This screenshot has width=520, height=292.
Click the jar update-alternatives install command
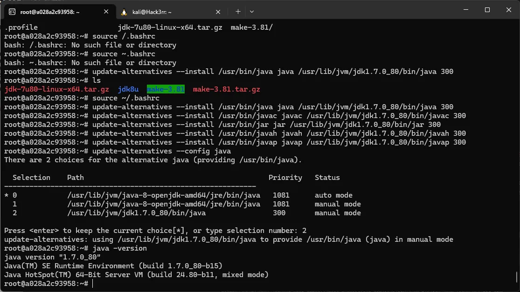tap(267, 125)
